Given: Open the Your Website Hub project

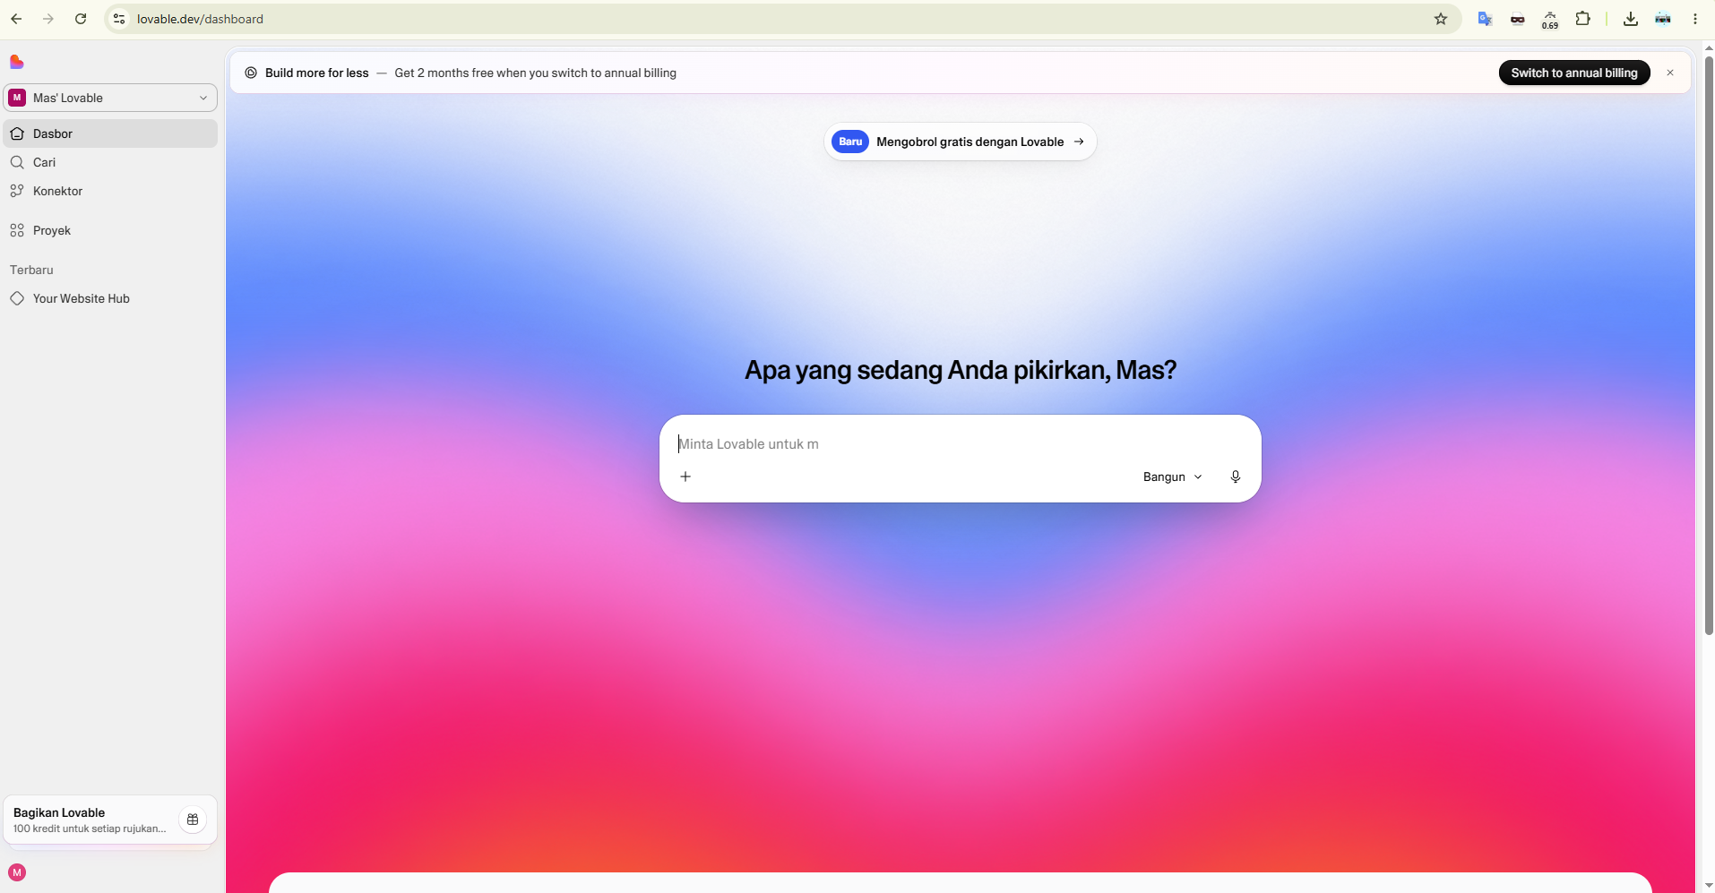Looking at the screenshot, I should (110, 298).
